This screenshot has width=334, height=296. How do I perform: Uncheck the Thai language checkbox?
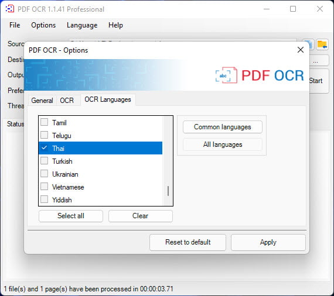(x=45, y=148)
